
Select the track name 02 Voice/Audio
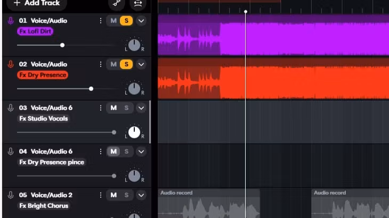click(x=43, y=64)
